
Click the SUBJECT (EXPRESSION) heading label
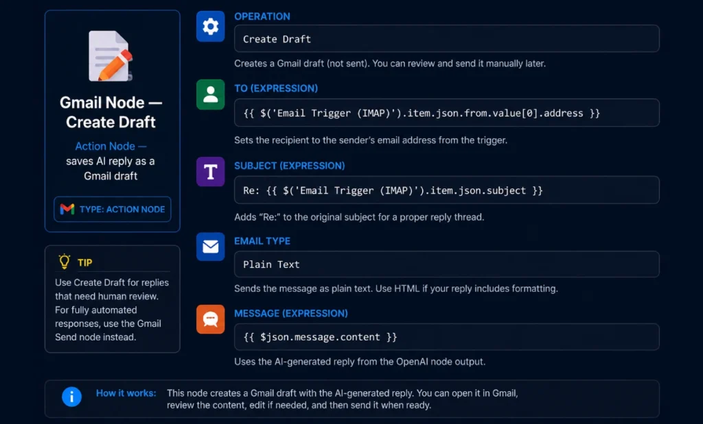pyautogui.click(x=290, y=166)
